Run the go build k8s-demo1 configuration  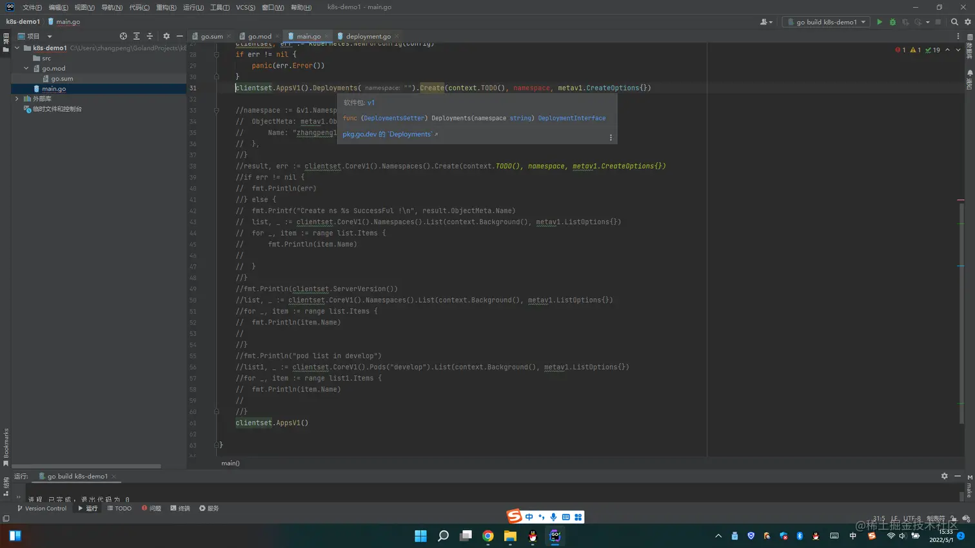(x=879, y=22)
